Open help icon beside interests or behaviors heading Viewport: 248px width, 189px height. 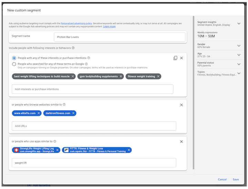click(73, 48)
